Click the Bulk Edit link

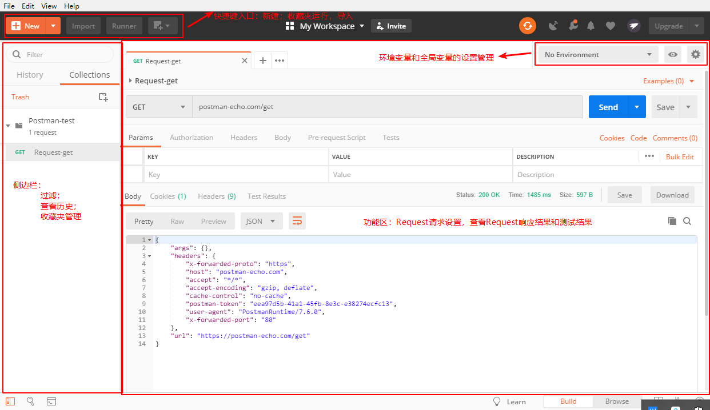(680, 156)
